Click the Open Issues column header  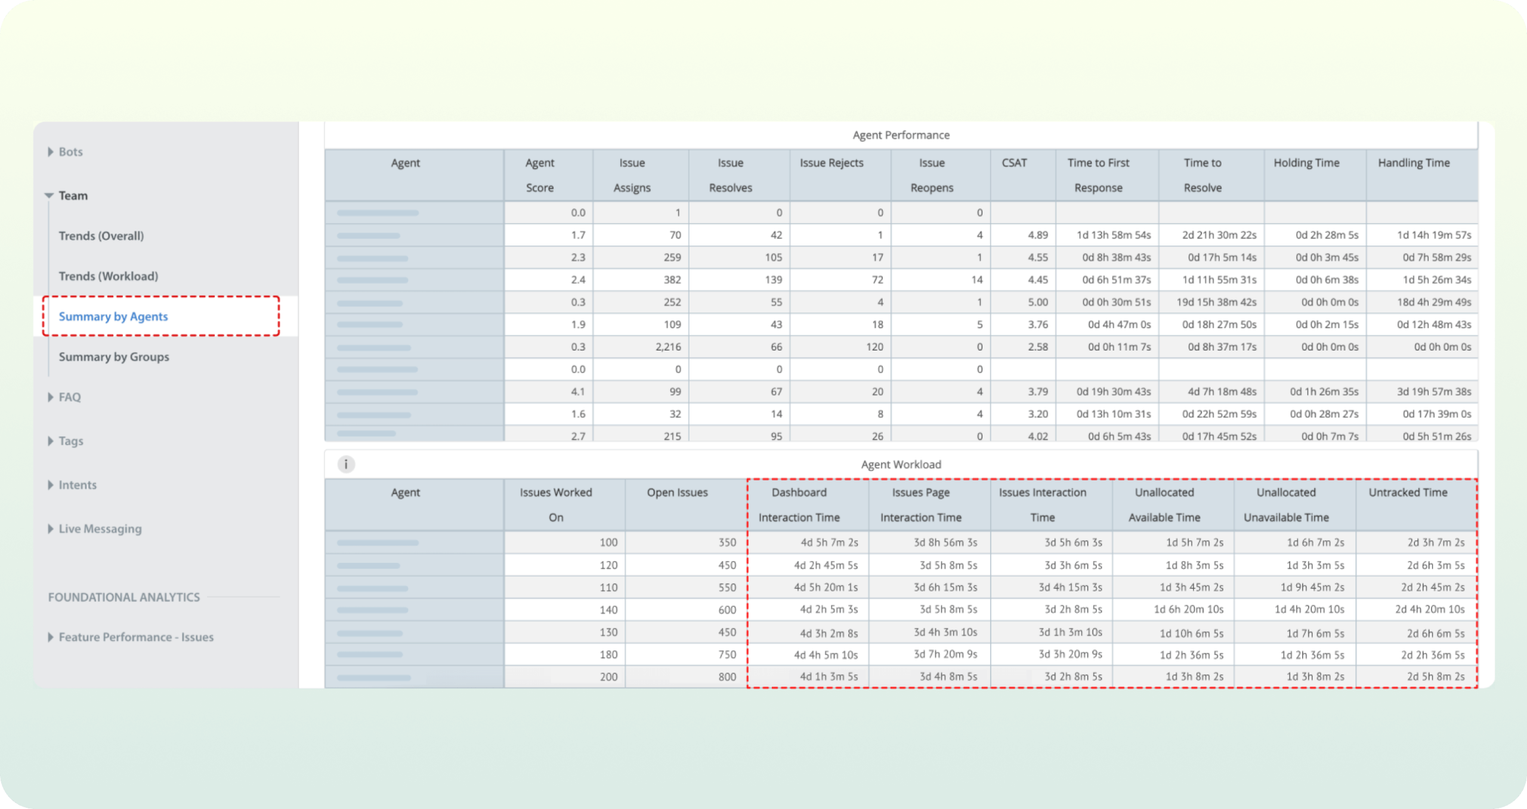677,492
